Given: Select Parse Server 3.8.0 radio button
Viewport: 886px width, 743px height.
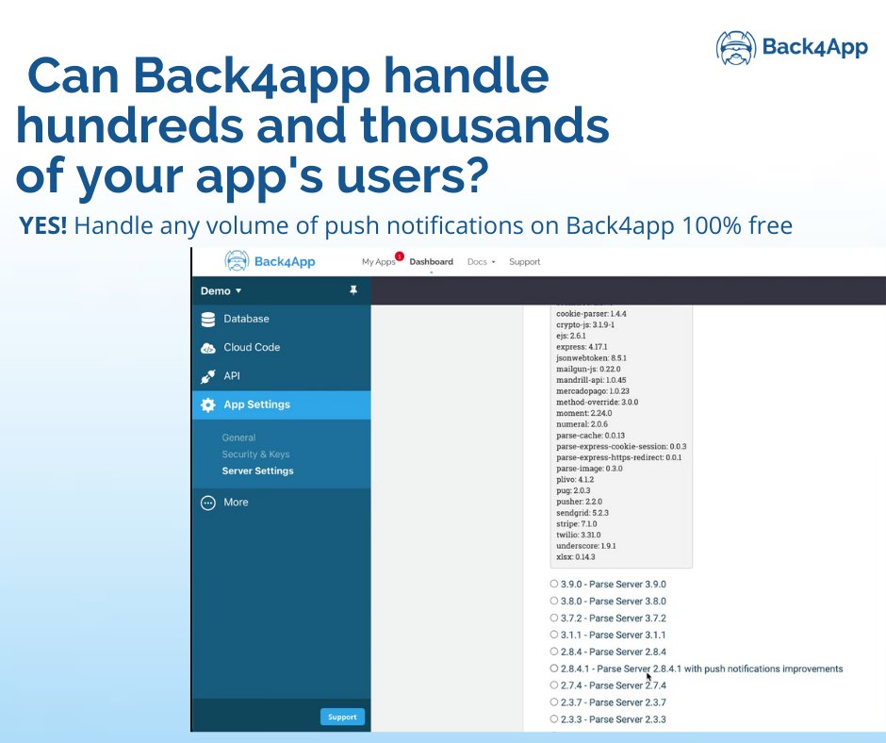Looking at the screenshot, I should pos(554,601).
